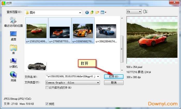Click the '16777216' colors info text
The width and height of the screenshot is (181, 109).
point(132,72)
